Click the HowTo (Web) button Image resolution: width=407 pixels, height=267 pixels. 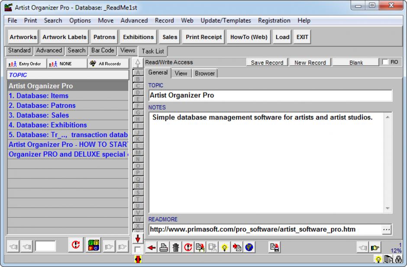pyautogui.click(x=249, y=37)
